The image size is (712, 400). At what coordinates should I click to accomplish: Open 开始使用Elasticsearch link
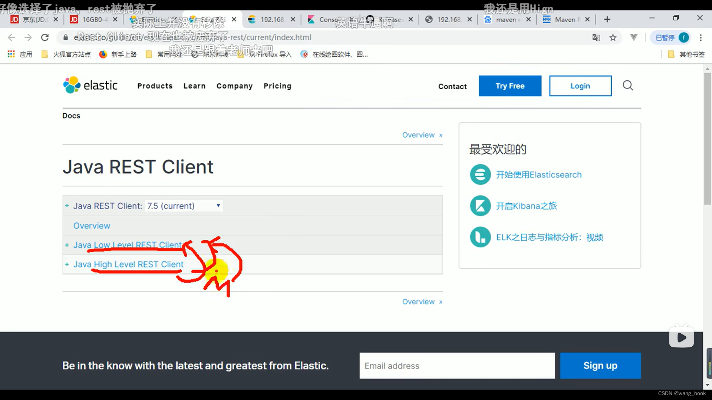coord(539,174)
